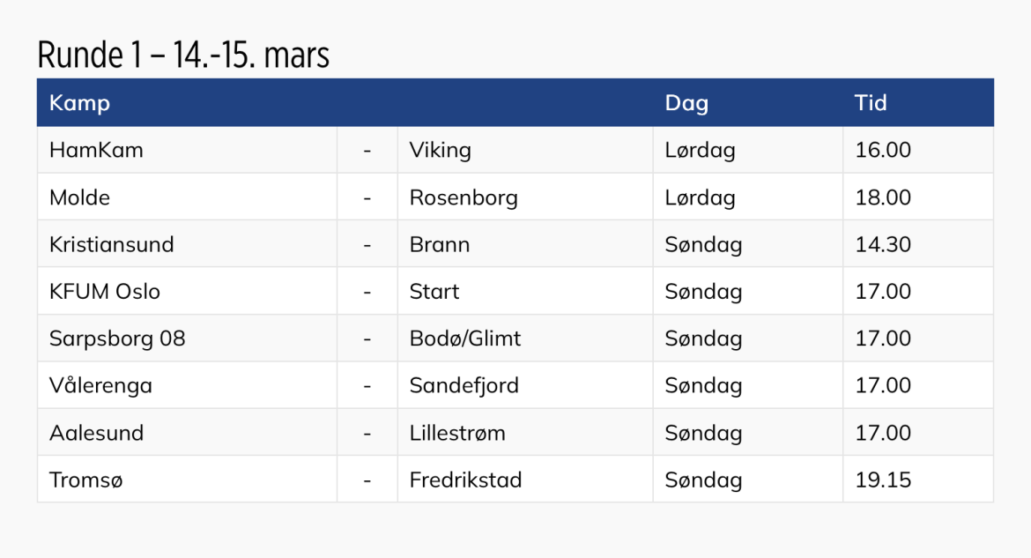Select the Molde home team cell

(x=80, y=197)
